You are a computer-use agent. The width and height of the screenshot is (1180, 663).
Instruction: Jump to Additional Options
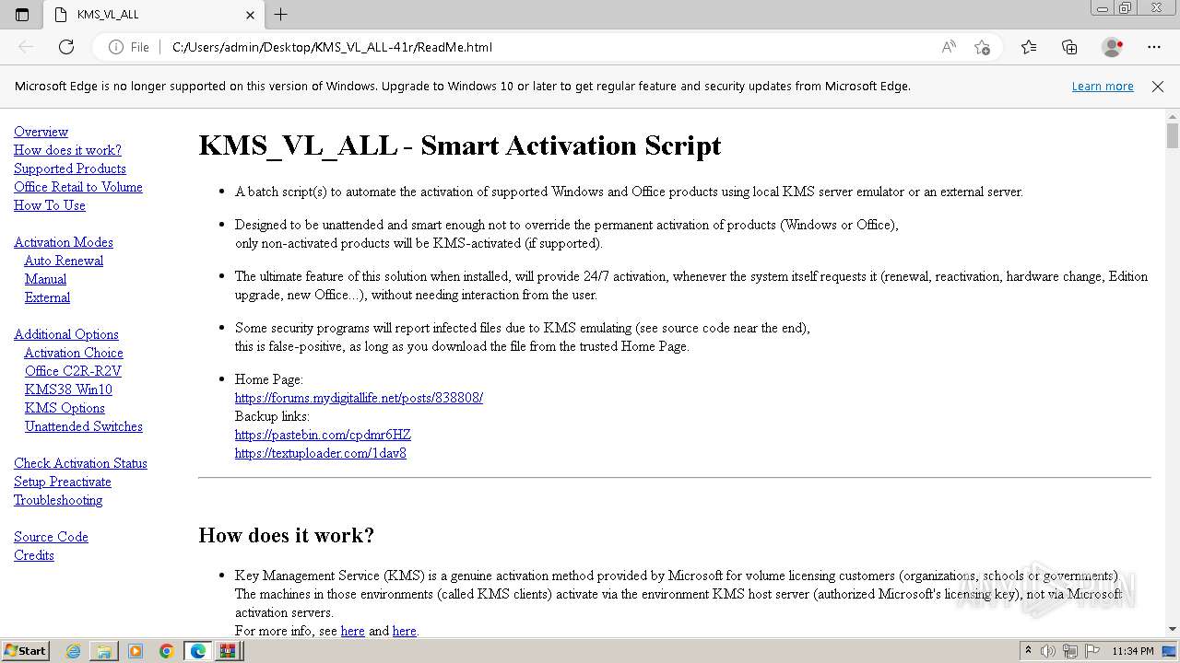(x=66, y=334)
